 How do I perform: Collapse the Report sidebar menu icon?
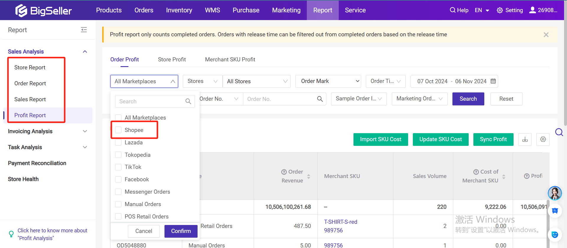click(84, 30)
